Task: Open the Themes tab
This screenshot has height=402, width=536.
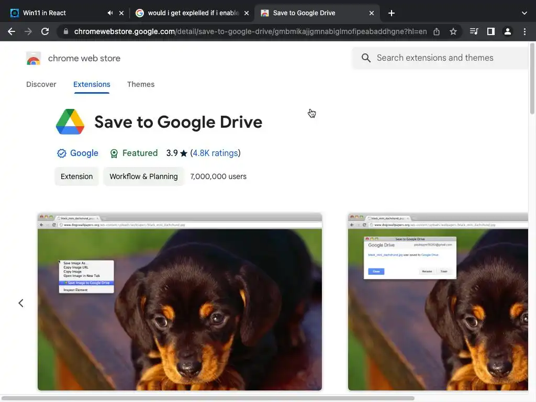Action: [x=141, y=84]
